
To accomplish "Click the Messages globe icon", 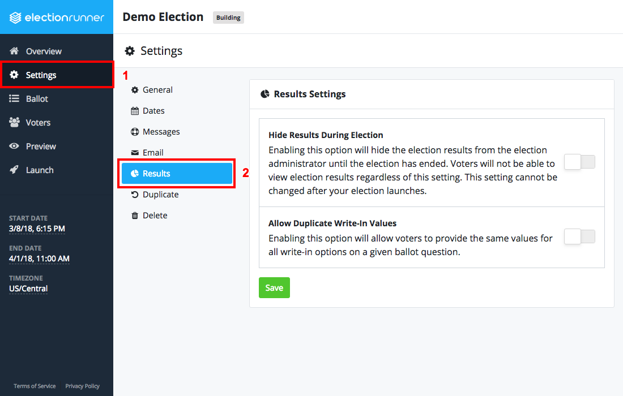I will pyautogui.click(x=134, y=131).
